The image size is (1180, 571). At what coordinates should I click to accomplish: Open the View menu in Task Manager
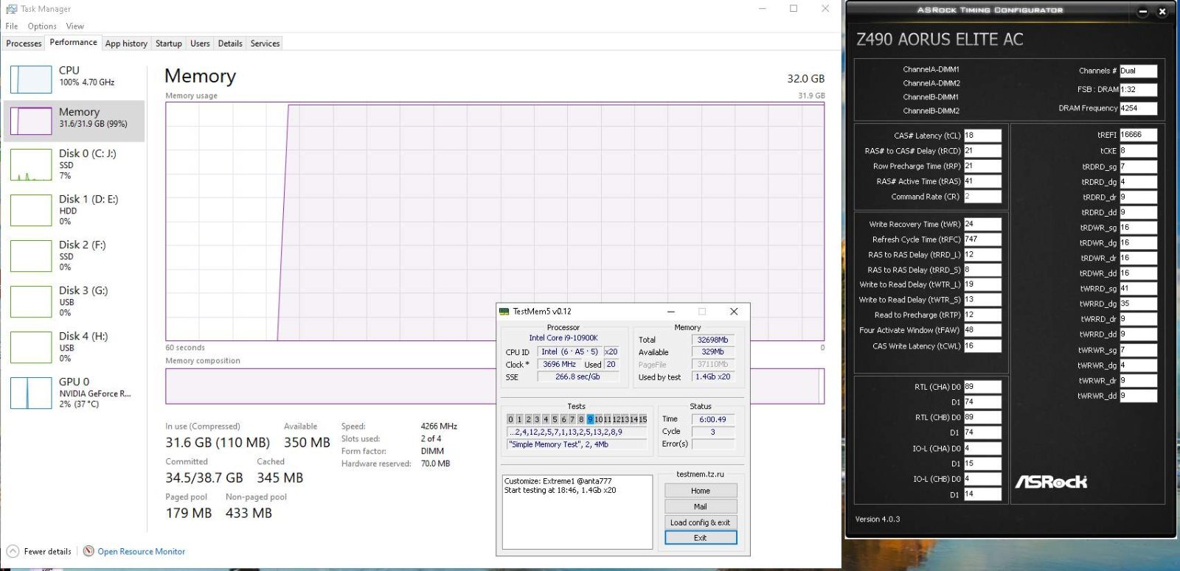(x=75, y=26)
